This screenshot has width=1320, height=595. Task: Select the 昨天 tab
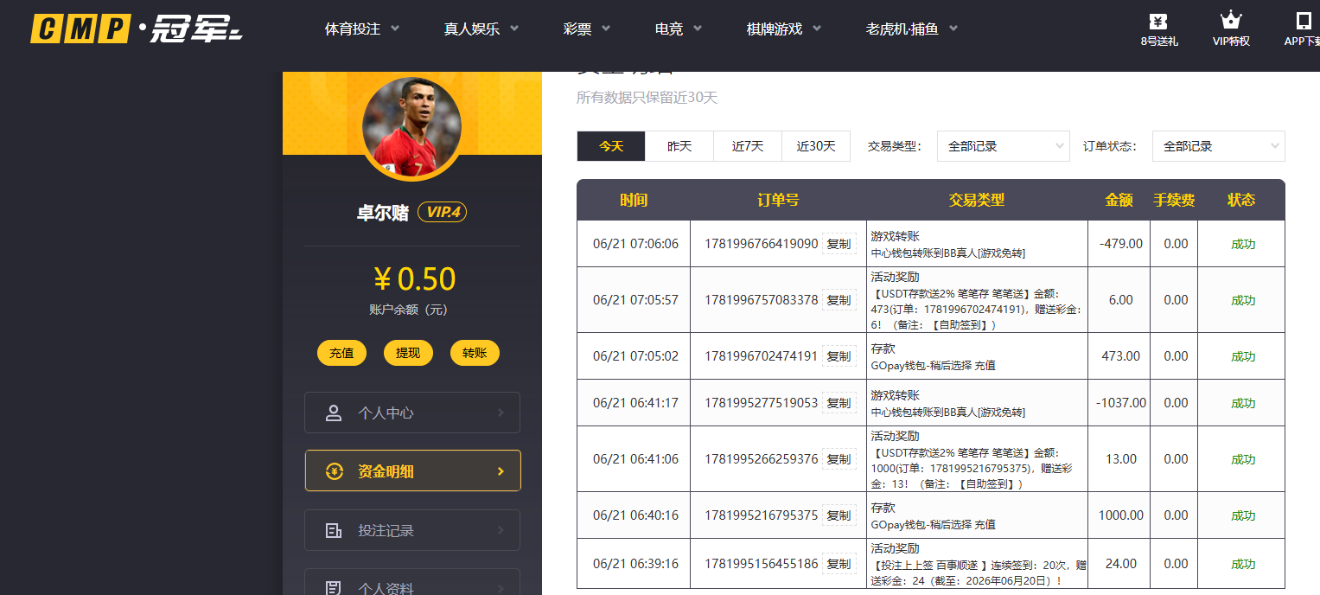coord(679,146)
